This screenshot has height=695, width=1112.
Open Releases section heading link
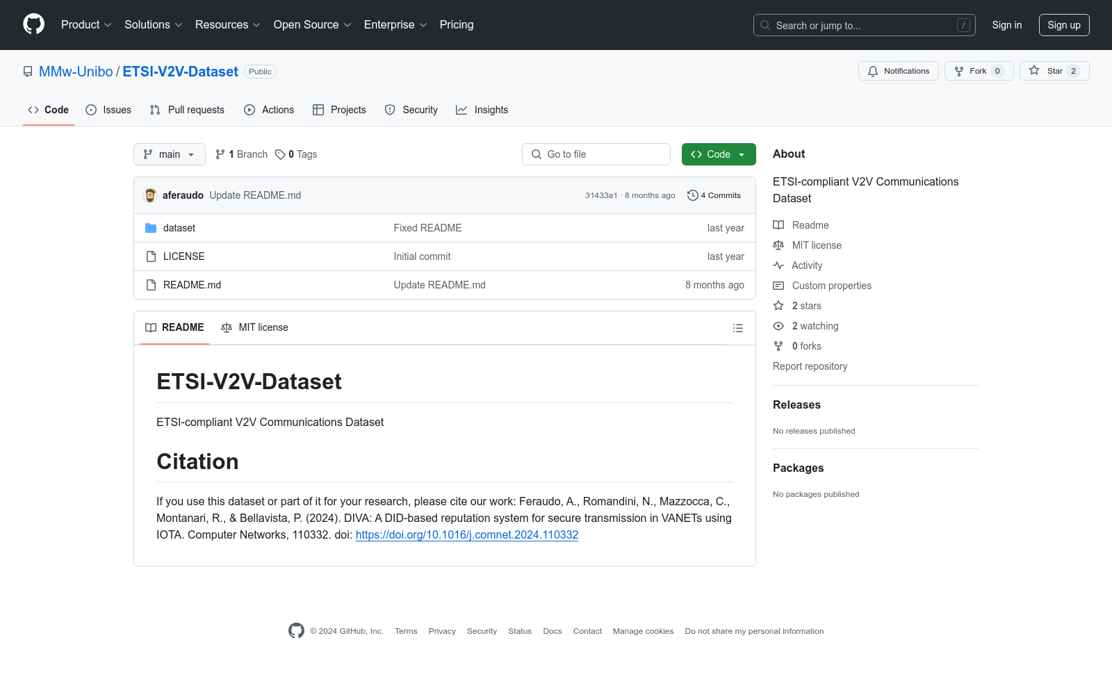coord(796,405)
